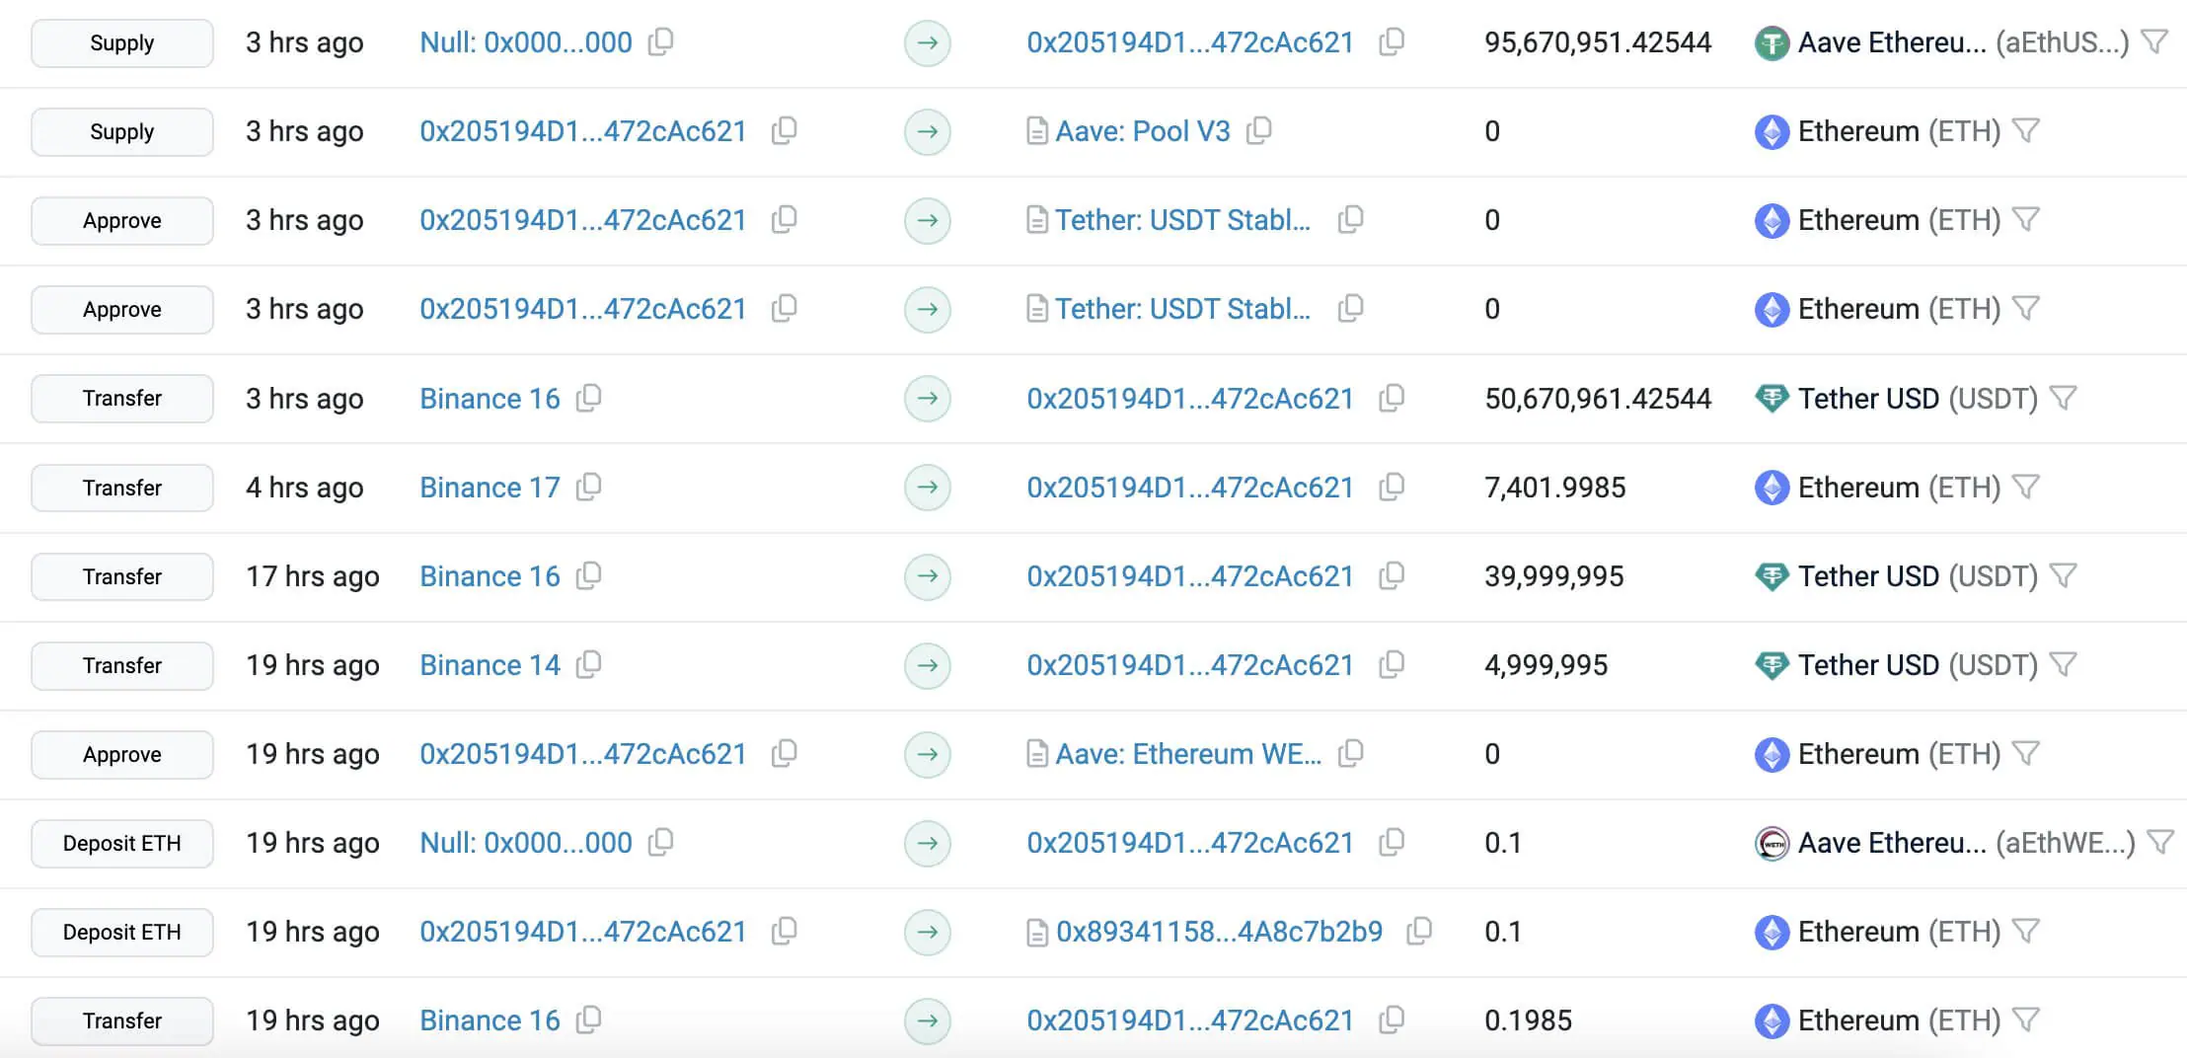
Task: Filter by aEthWE token on Deposit row
Action: pyautogui.click(x=2159, y=843)
